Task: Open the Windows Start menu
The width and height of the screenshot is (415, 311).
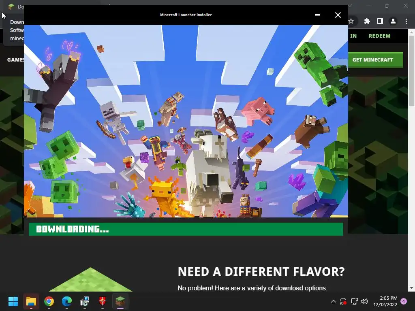Action: (13, 301)
